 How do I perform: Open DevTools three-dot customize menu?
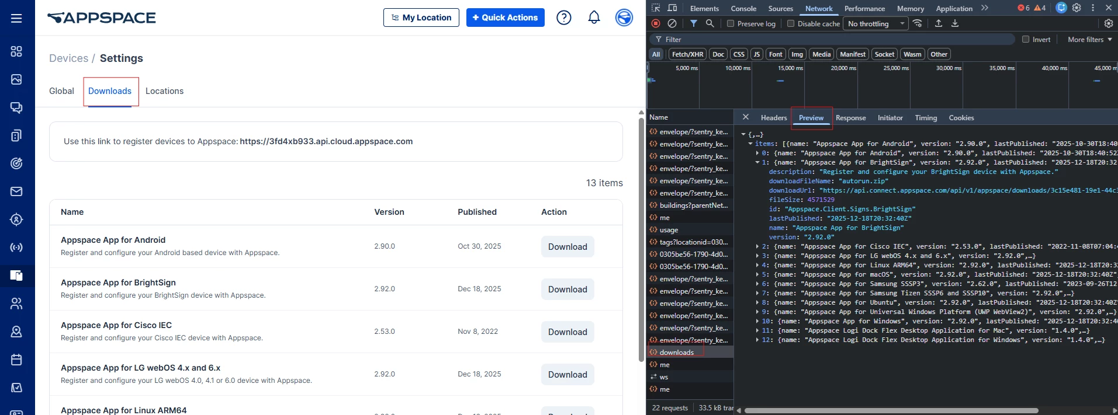[1093, 8]
